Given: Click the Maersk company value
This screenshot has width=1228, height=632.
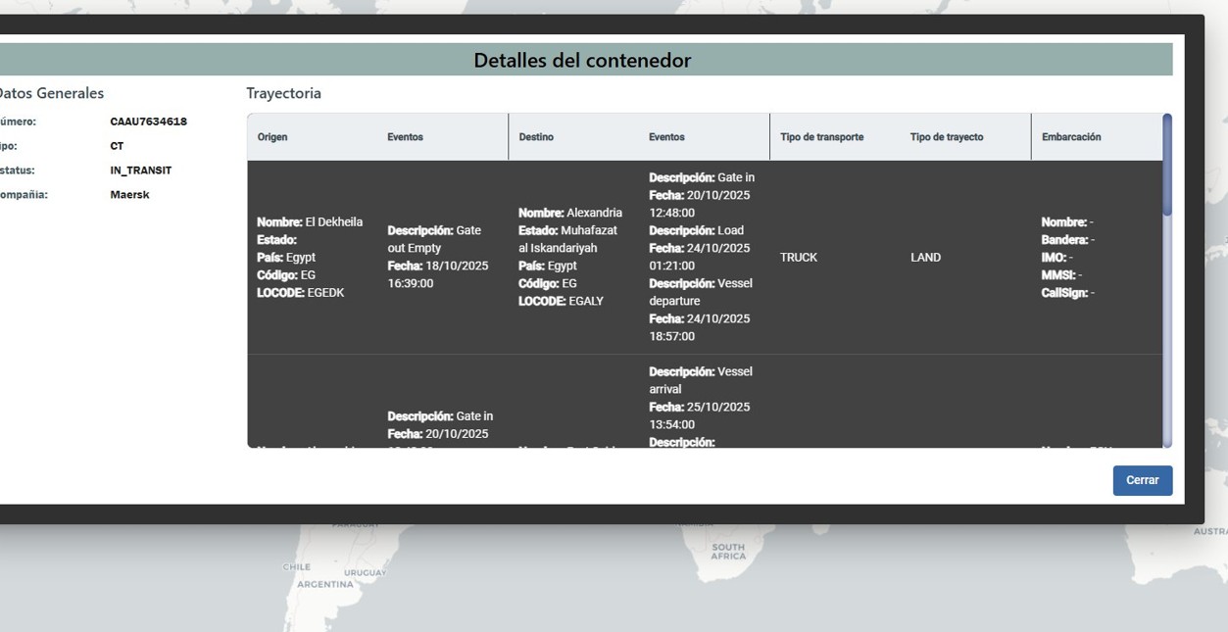Looking at the screenshot, I should 129,195.
